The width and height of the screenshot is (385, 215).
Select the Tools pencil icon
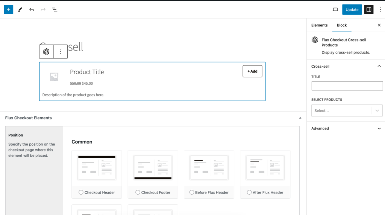pyautogui.click(x=20, y=9)
